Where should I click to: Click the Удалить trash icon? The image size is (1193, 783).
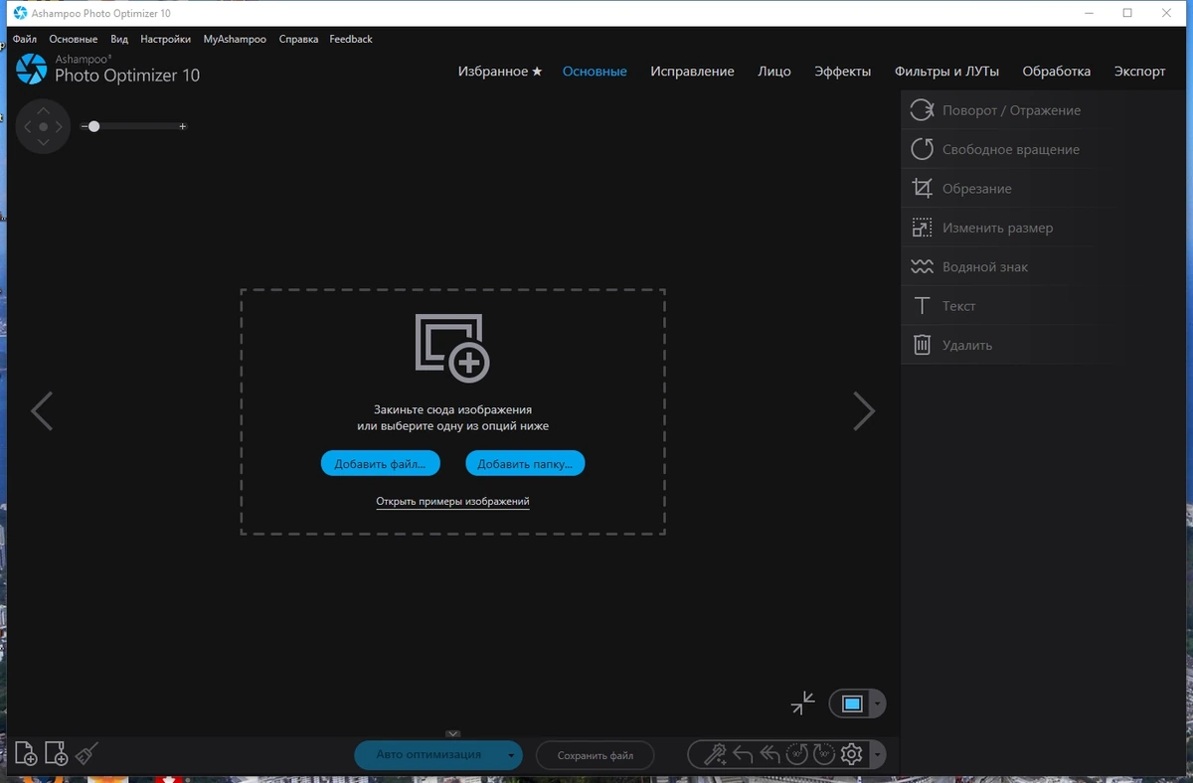923,345
